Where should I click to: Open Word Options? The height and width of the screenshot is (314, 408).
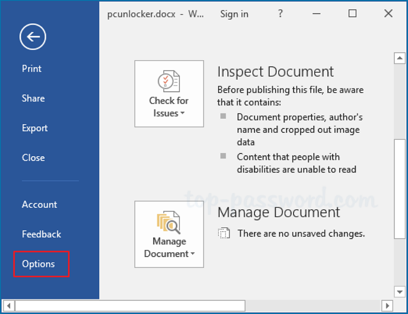tap(38, 264)
